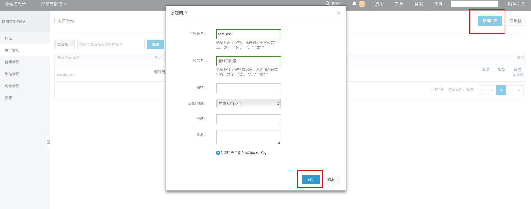This screenshot has width=531, height=209.
Task: Expand the 产品与服务 menu
Action: pos(54,4)
